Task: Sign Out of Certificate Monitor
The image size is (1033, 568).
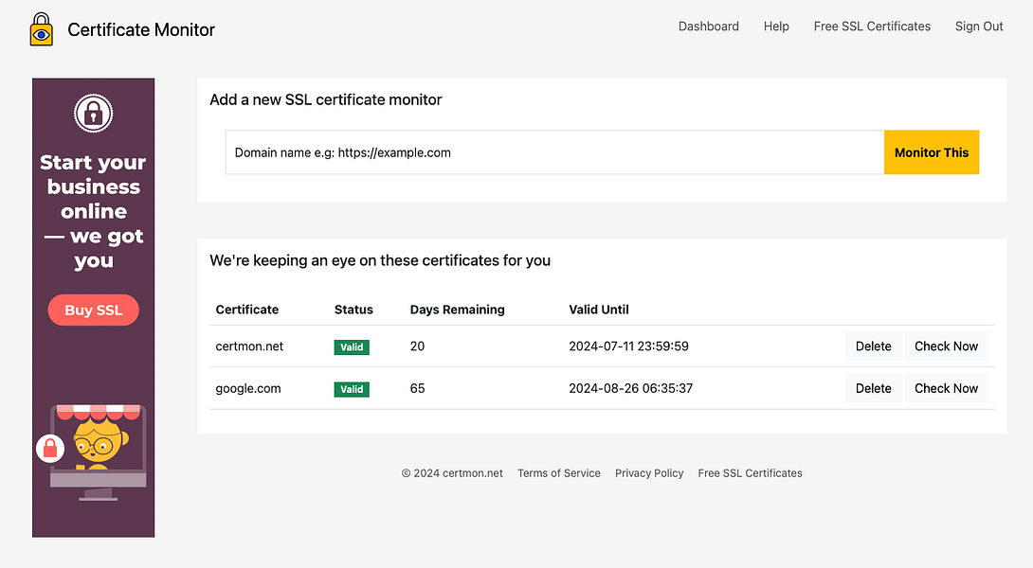Action: coord(978,27)
